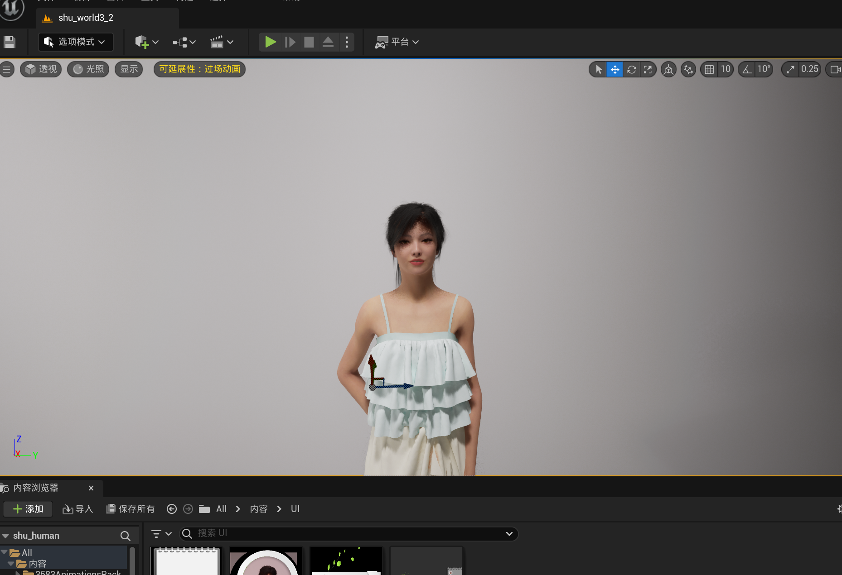This screenshot has height=575, width=842.
Task: Open play options three-dot menu
Action: click(347, 42)
